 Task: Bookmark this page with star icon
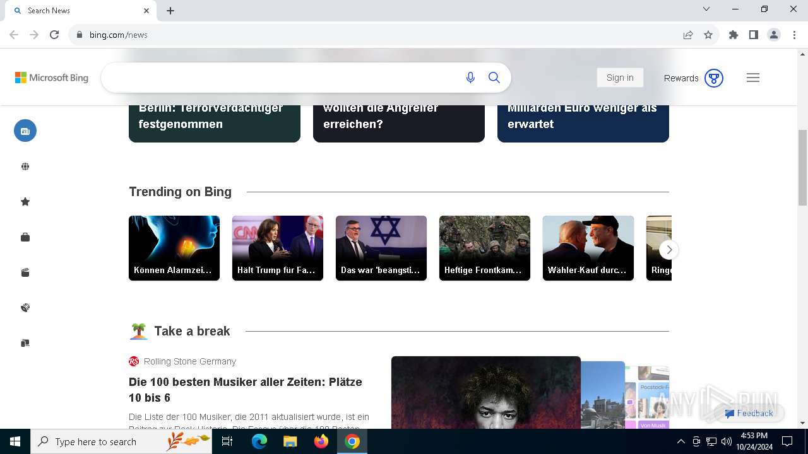pos(708,35)
